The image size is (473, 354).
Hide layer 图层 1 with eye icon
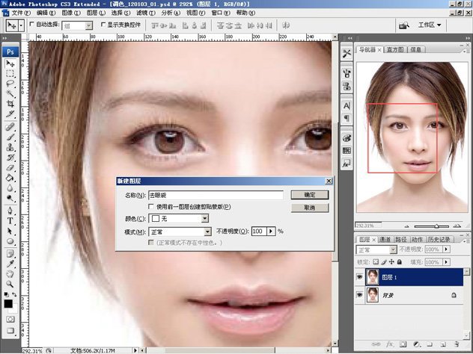360,276
